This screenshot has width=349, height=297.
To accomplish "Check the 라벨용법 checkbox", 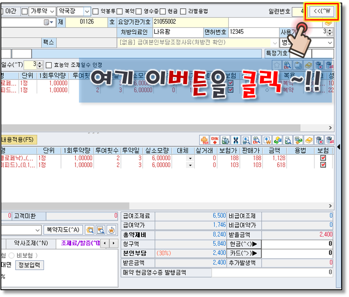I will click(x=183, y=11).
